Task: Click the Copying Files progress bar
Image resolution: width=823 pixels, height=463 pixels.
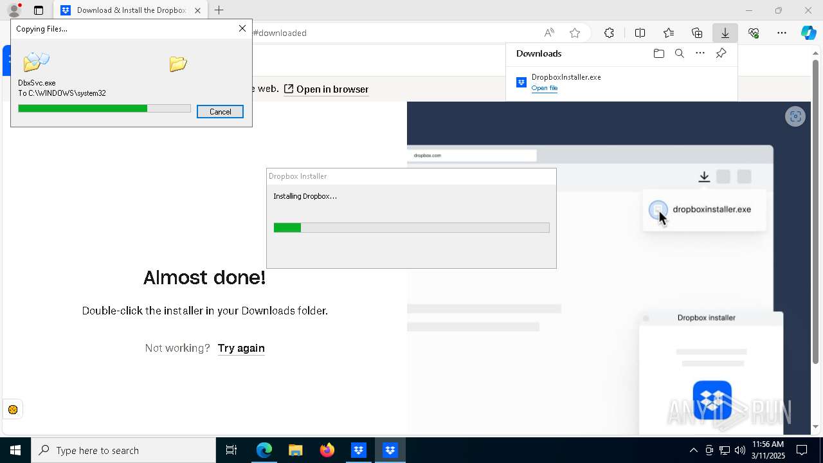Action: coord(104,109)
